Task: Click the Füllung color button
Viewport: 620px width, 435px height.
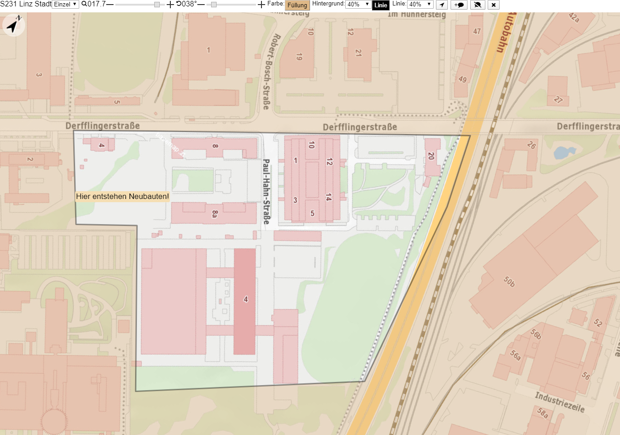Action: 297,5
